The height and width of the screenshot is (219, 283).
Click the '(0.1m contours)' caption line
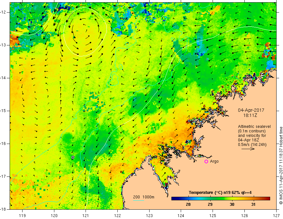(x=252, y=131)
